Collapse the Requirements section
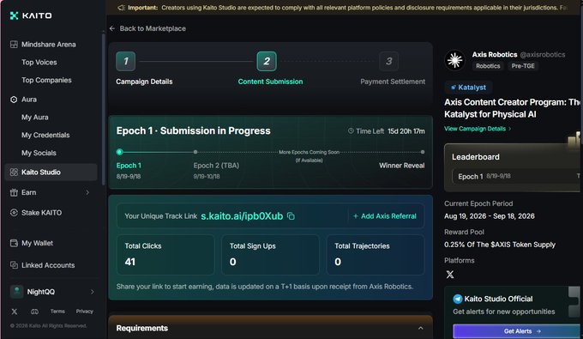This screenshot has height=339, width=583. (x=420, y=328)
